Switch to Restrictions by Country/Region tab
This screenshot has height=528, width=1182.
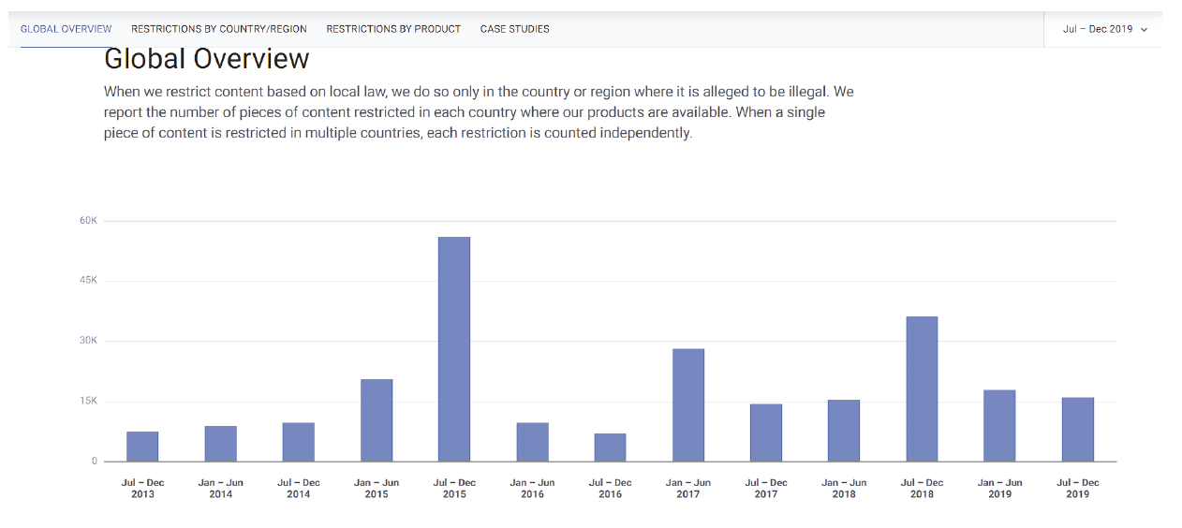[x=219, y=29]
